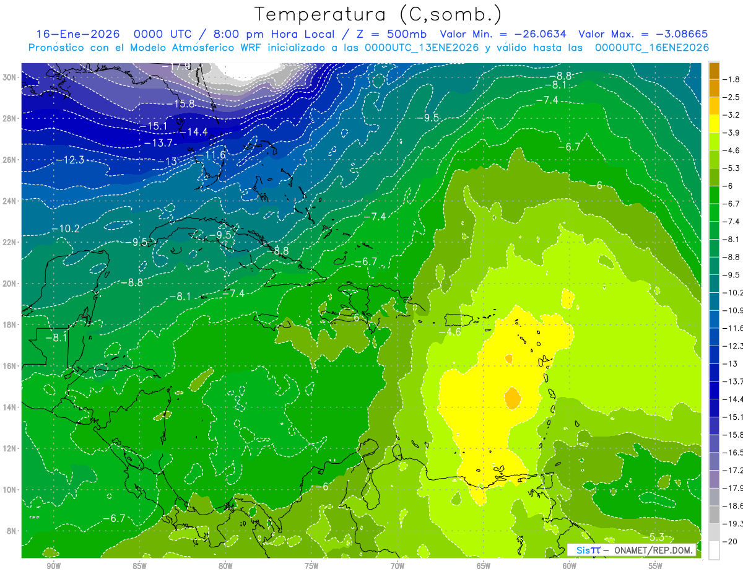Screen dimensions: 743x574
Task: Click the '-15.8' contour label on the map
Action: [181, 103]
